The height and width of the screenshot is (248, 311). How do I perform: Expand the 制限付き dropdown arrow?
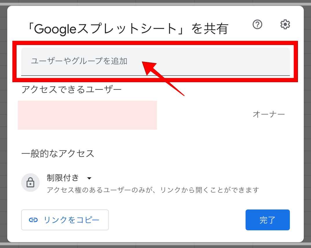(89, 178)
